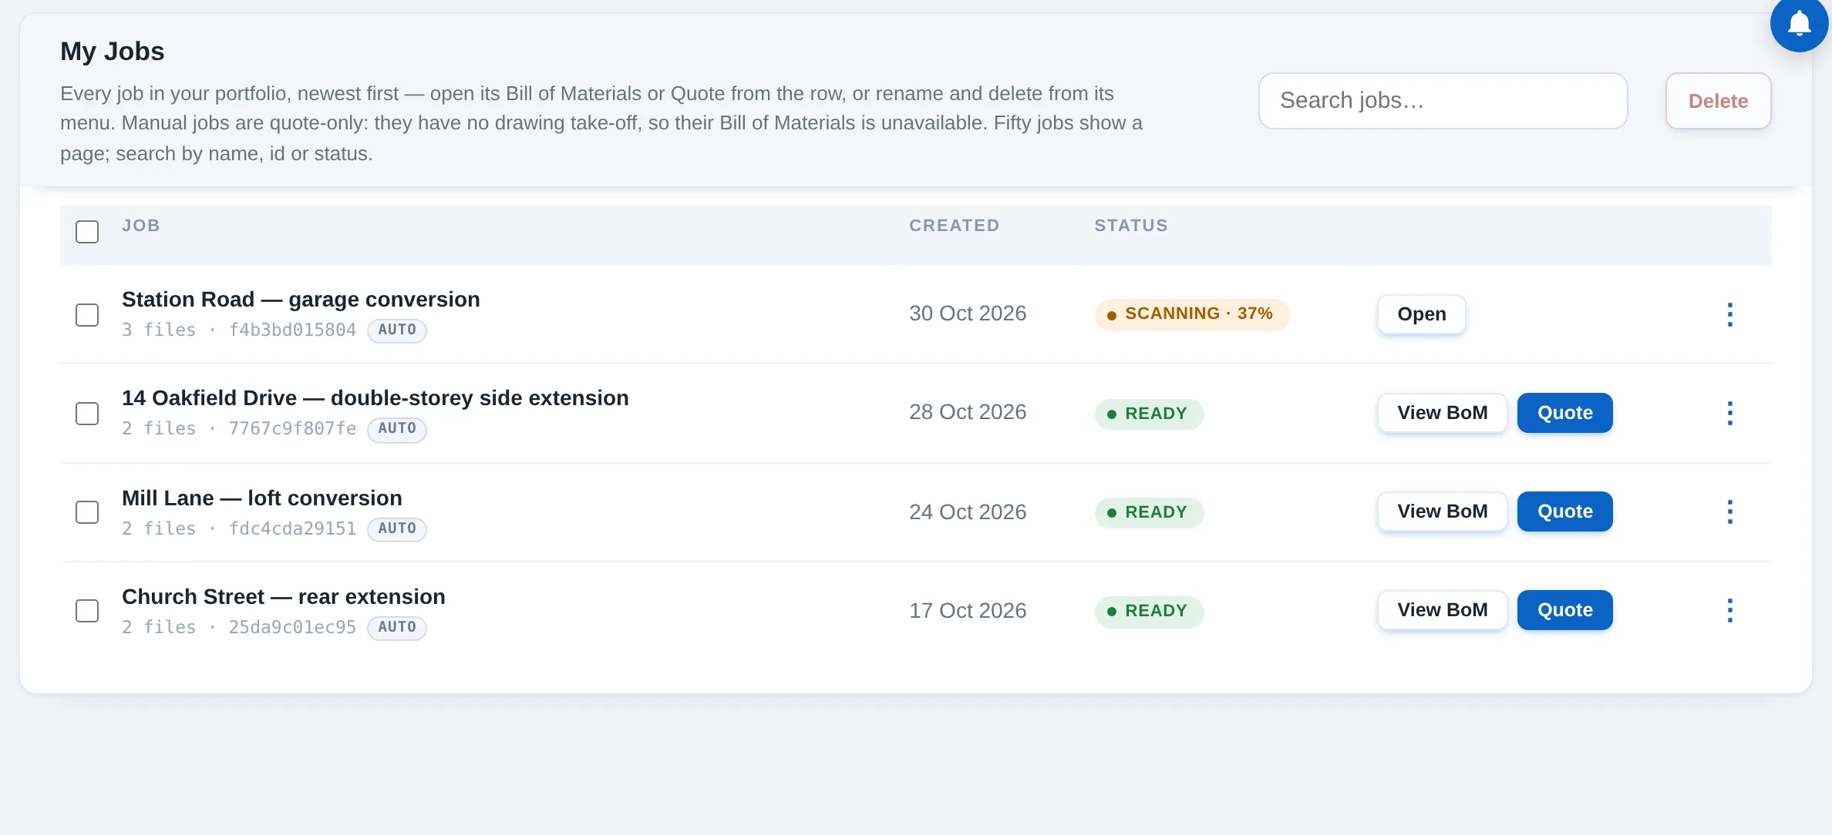Check the 14 Oakfield Drive job checkbox
1832x835 pixels.
87,414
